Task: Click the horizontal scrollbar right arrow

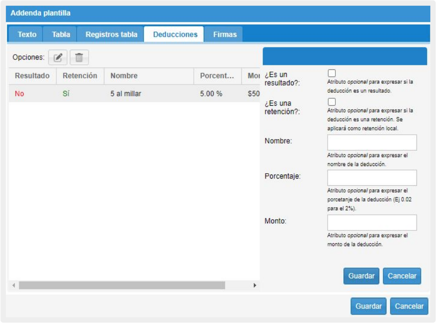Action: tap(255, 286)
